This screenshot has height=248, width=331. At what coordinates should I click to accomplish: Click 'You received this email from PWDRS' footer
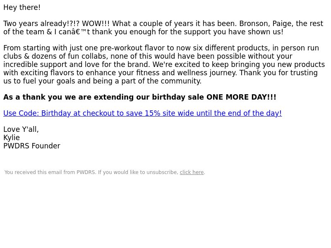[x=50, y=172]
